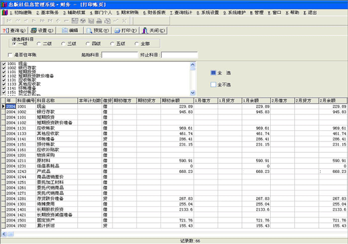Screen dimensions: 348x244
Task: Click the 科目编号 column header
Action: (26, 100)
